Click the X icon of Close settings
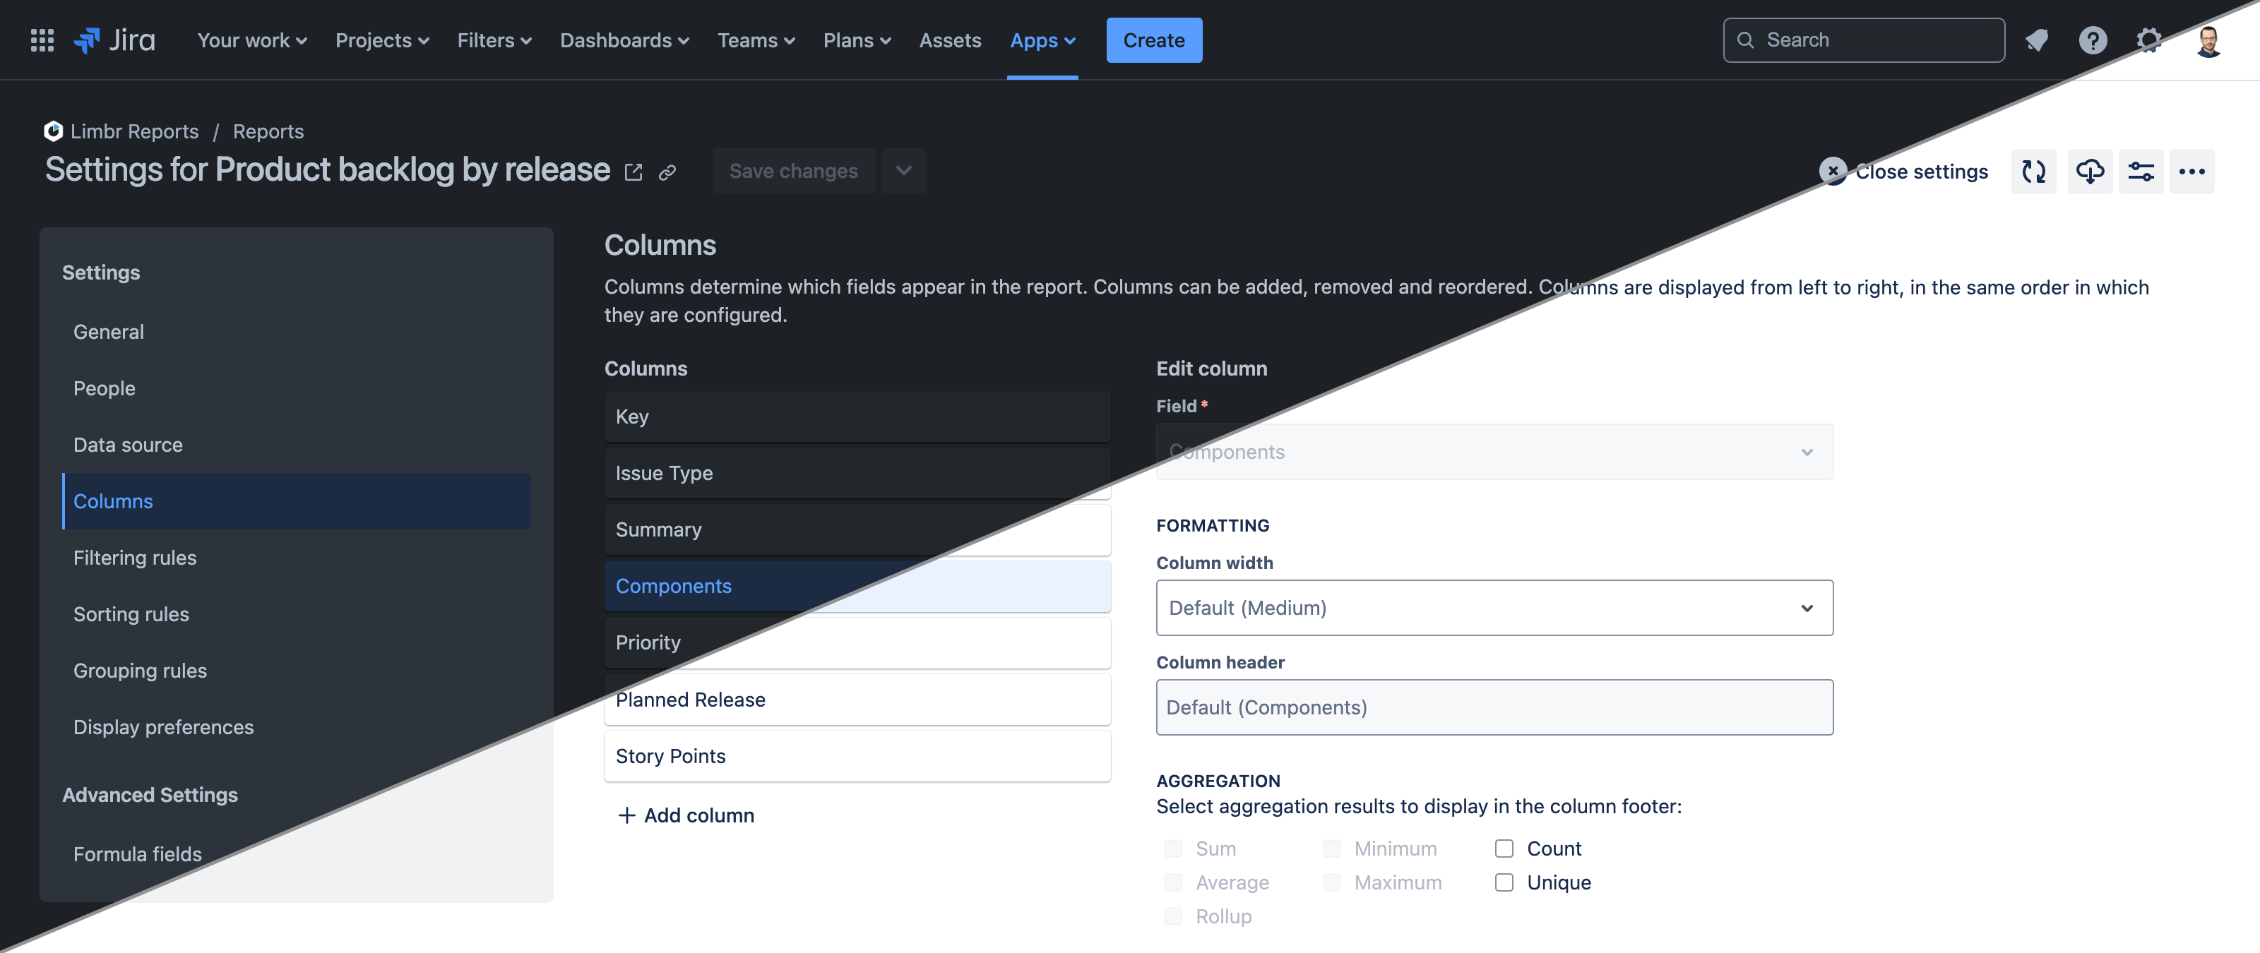The width and height of the screenshot is (2260, 953). coord(1833,171)
